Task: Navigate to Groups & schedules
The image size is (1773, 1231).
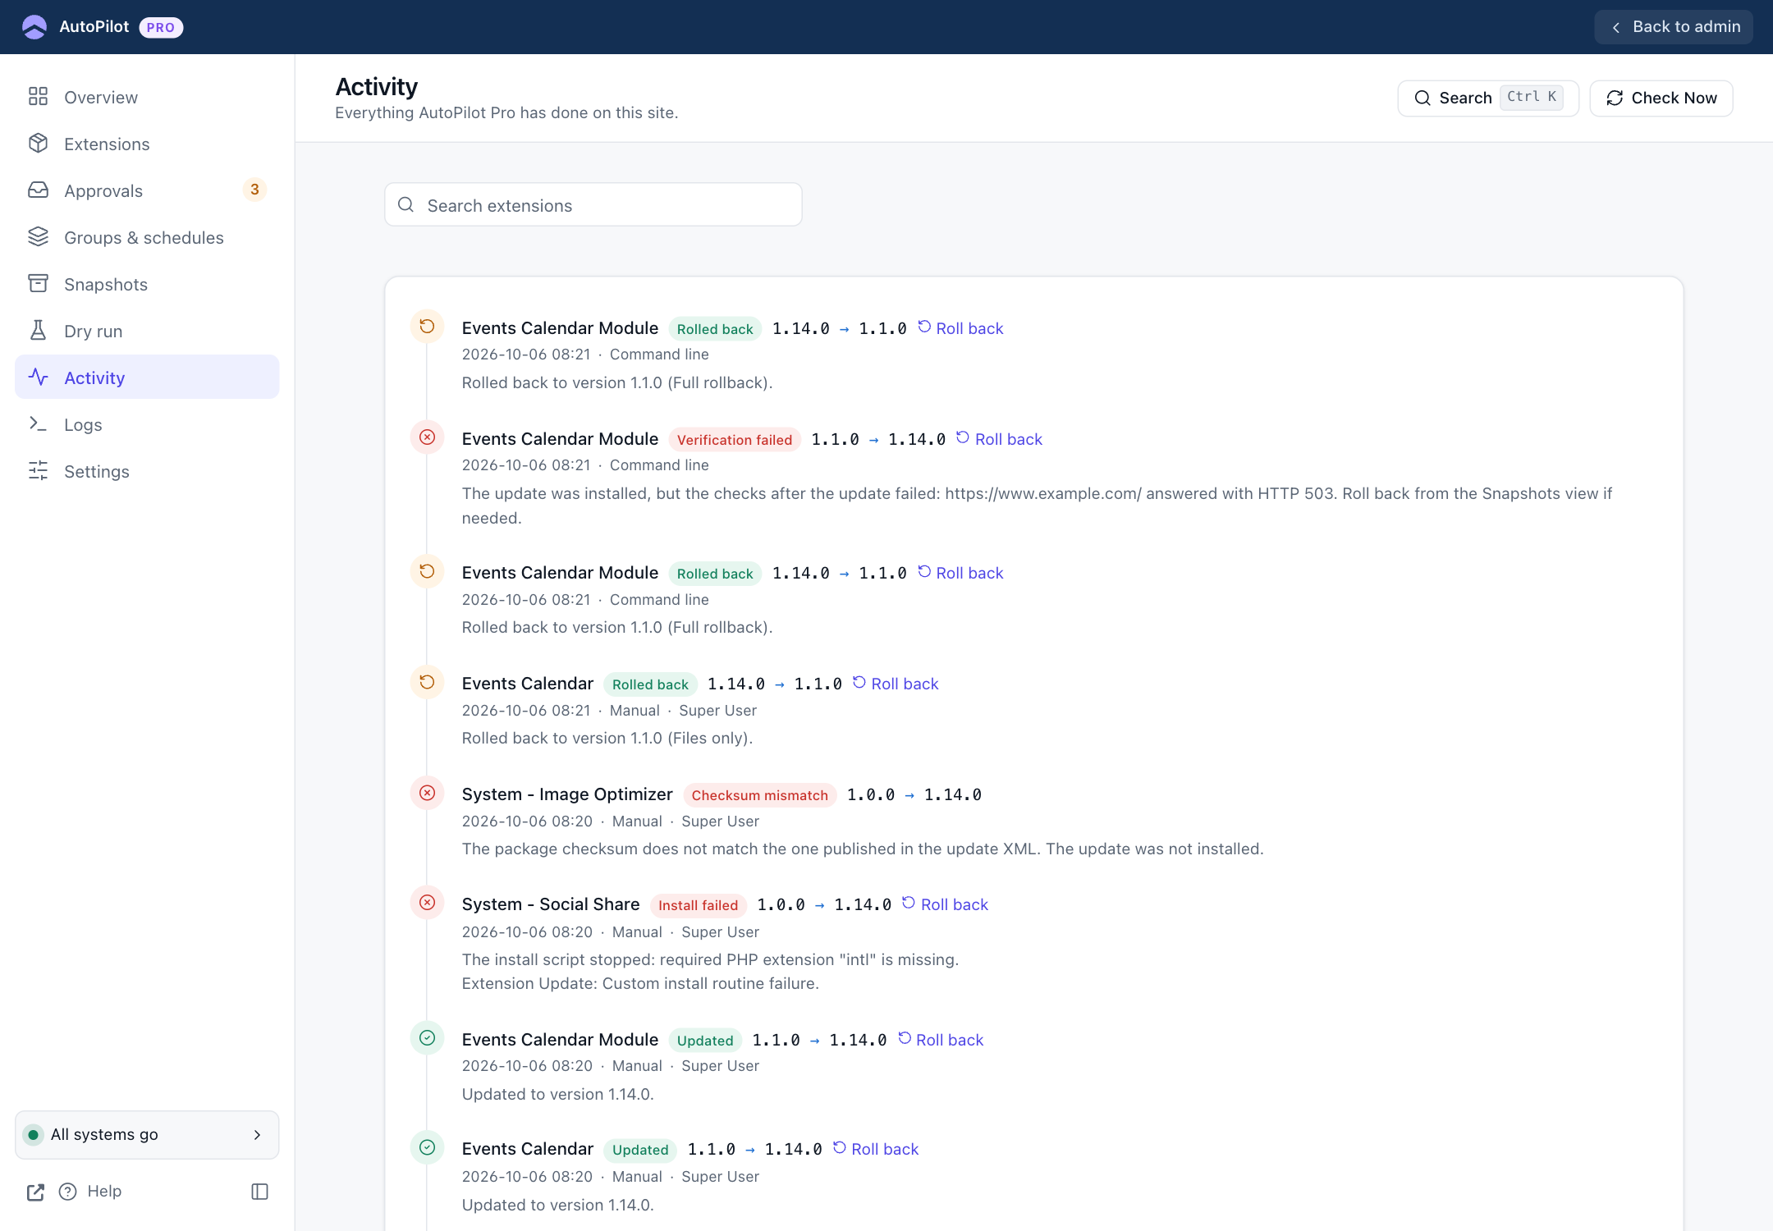Action: click(x=147, y=237)
